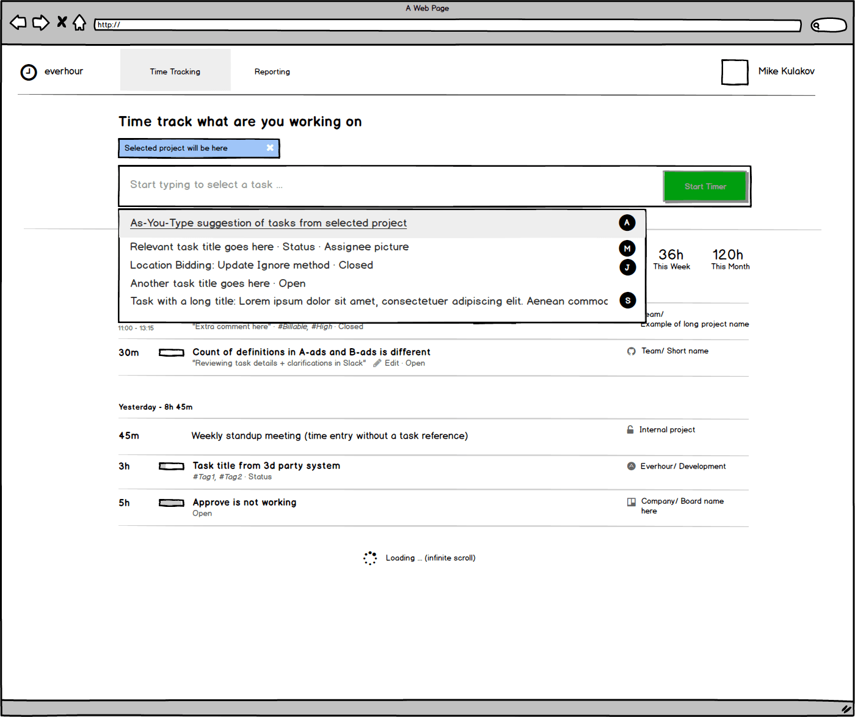Click the 'Team/ Short name' project
Image resolution: width=855 pixels, height=717 pixels.
[675, 351]
